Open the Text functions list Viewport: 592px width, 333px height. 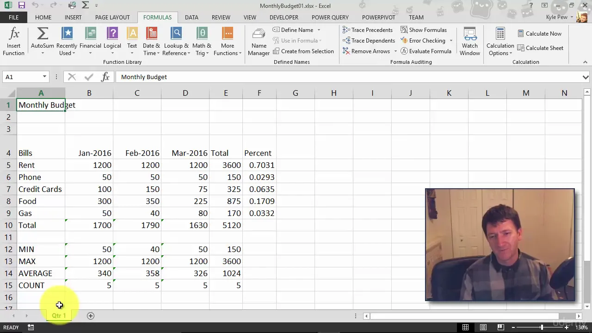click(x=132, y=41)
